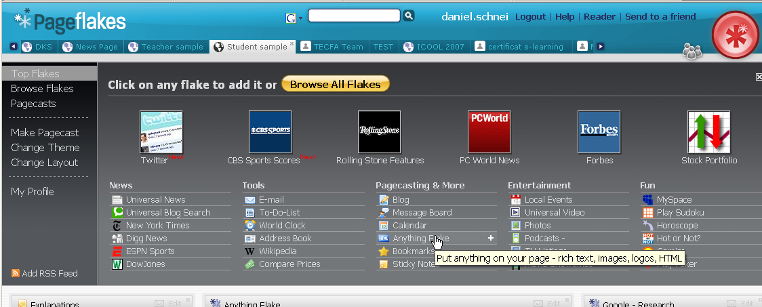Switch to the ICOOL 2007 tab
The width and height of the screenshot is (762, 307).
coord(435,47)
